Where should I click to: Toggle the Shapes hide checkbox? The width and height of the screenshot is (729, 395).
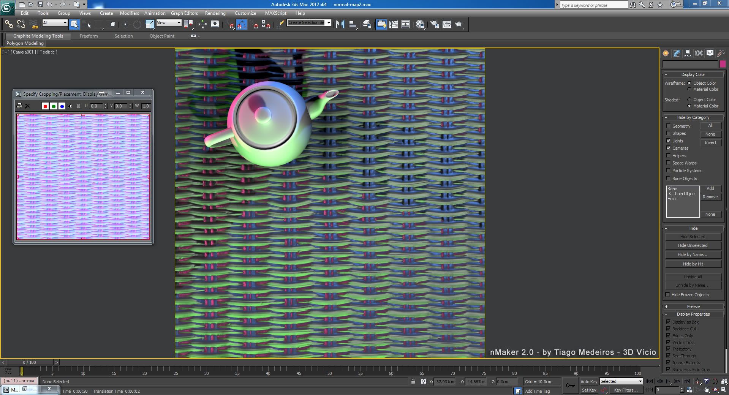[668, 133]
